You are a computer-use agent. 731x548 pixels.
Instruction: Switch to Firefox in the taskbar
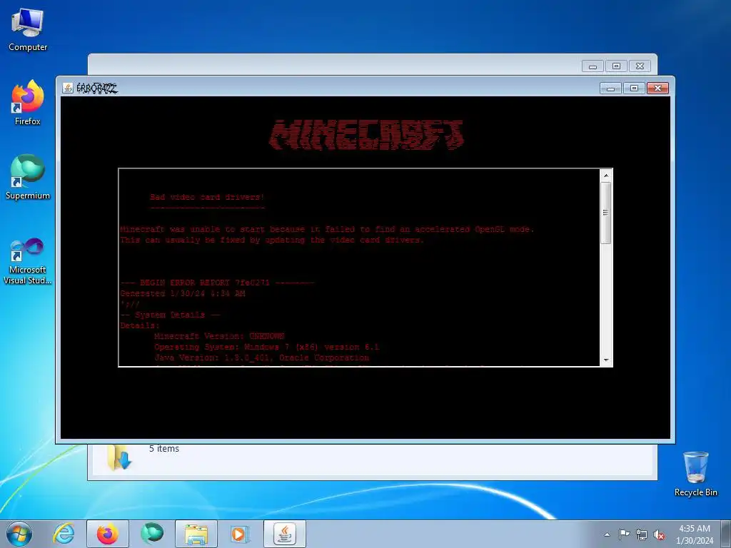coord(108,534)
